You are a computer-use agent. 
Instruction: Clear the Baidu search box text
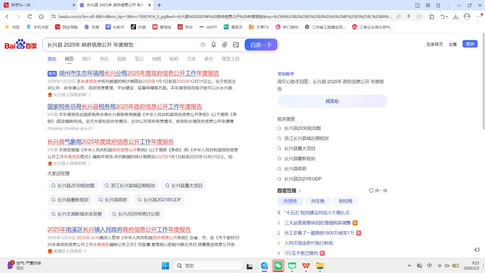203,45
